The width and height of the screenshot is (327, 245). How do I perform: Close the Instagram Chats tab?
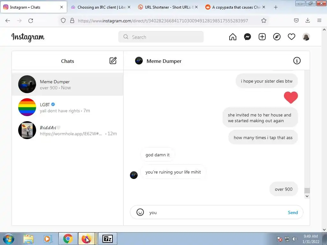coord(62,7)
